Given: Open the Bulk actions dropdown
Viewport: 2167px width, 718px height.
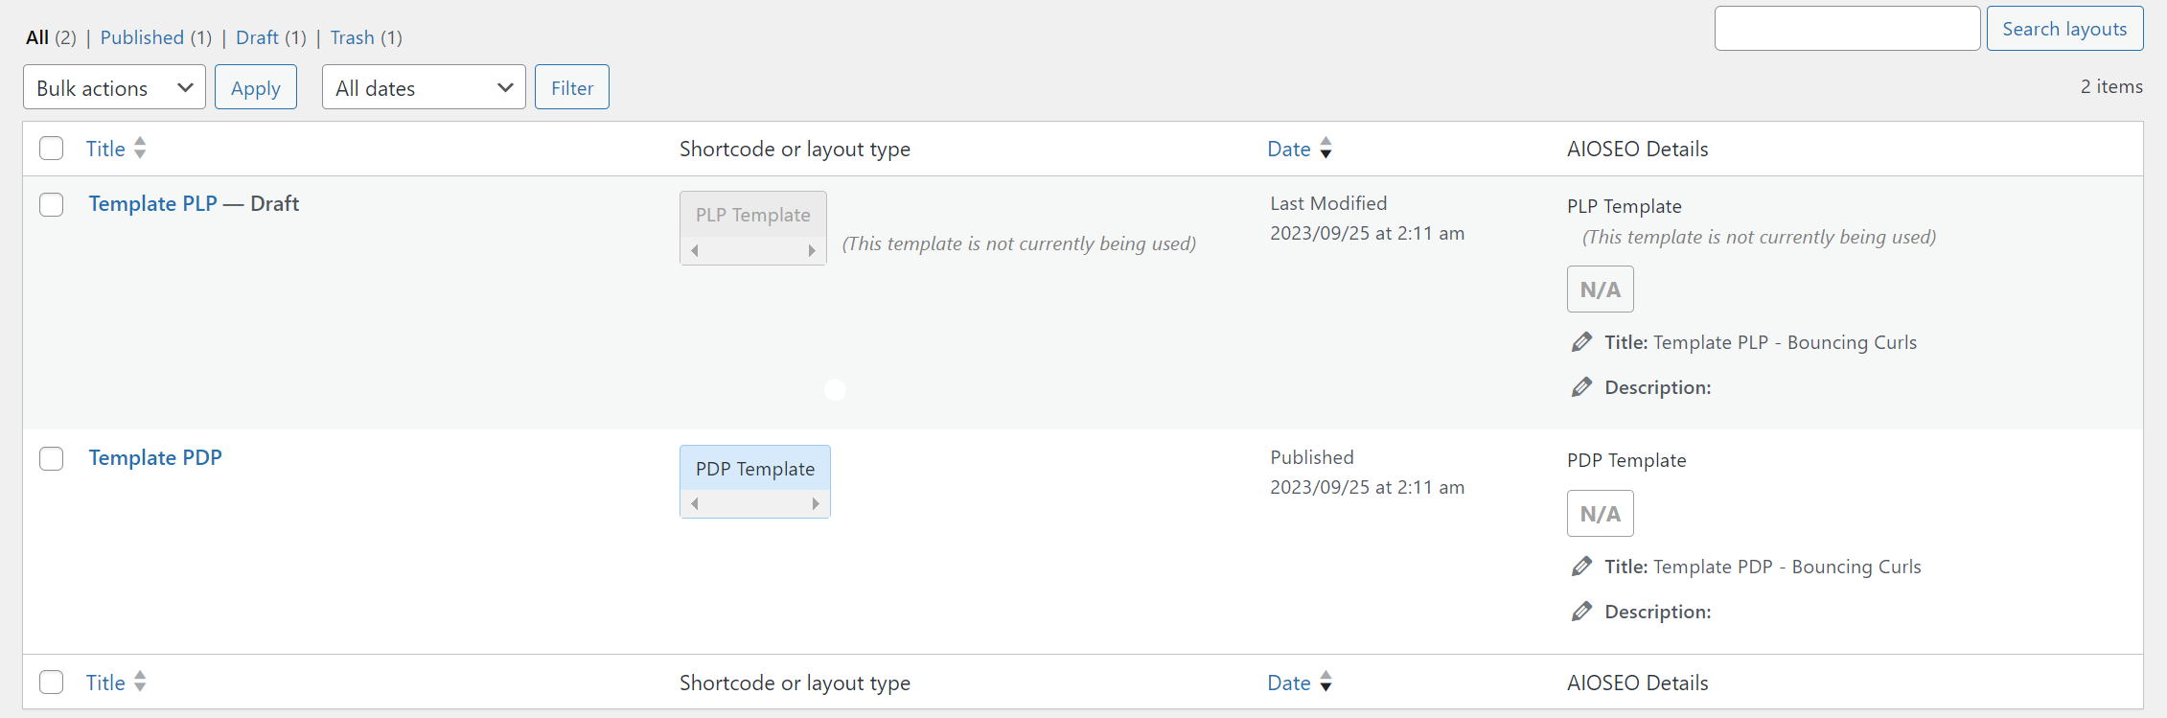Looking at the screenshot, I should click(114, 87).
